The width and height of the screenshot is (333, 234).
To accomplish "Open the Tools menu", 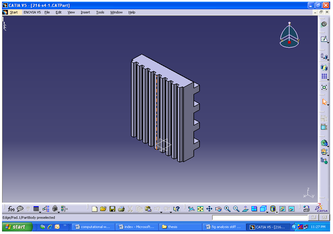I will (100, 12).
